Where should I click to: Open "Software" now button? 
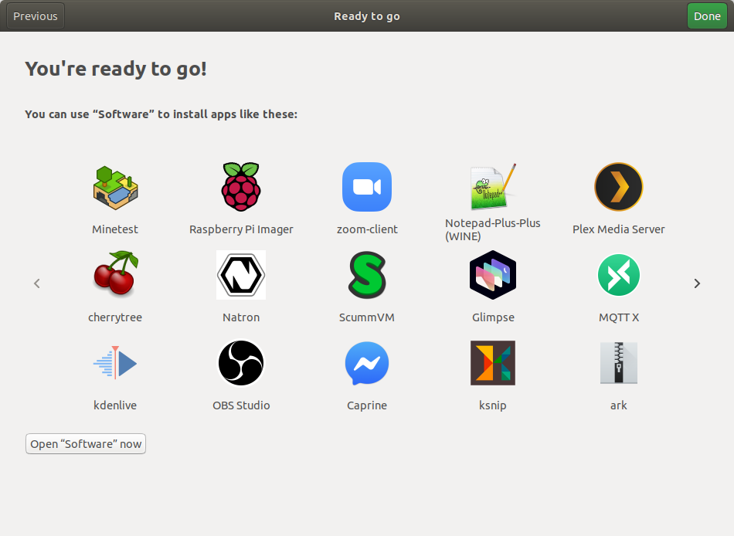(86, 444)
